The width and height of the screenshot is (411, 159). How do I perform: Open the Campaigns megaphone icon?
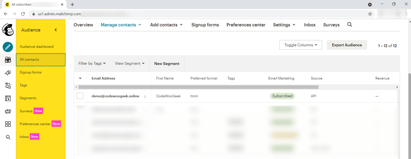point(8,73)
